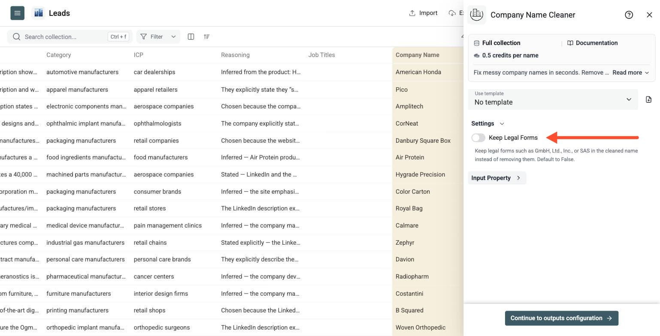Open the Filter dropdown chevron
Viewport: 660px width, 336px height.
tap(173, 36)
